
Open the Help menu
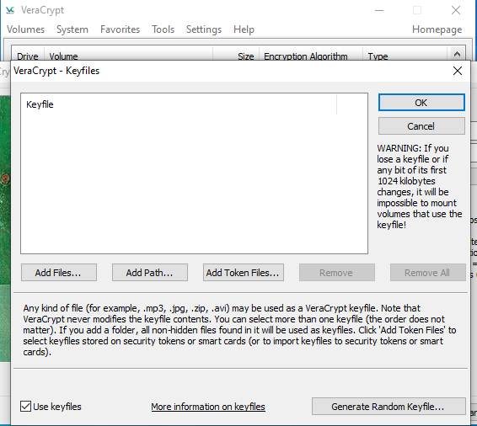click(x=244, y=29)
